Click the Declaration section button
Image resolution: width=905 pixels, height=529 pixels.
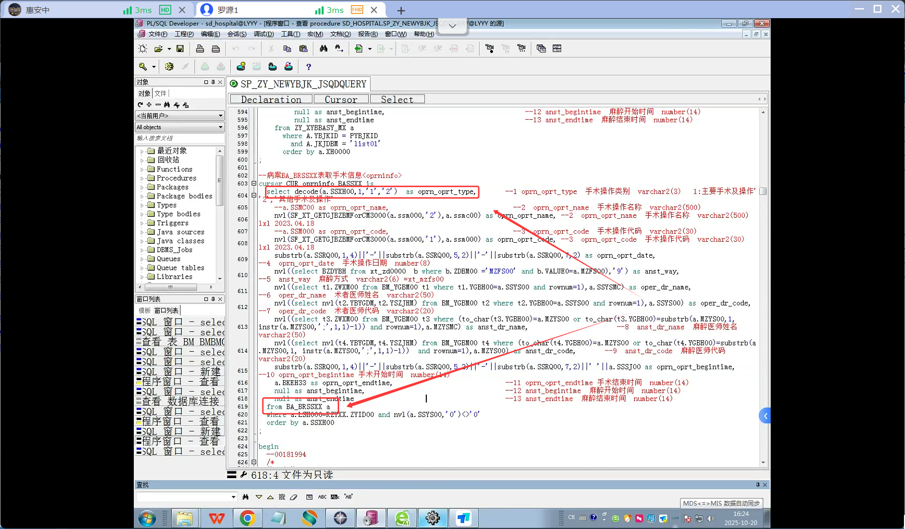271,99
